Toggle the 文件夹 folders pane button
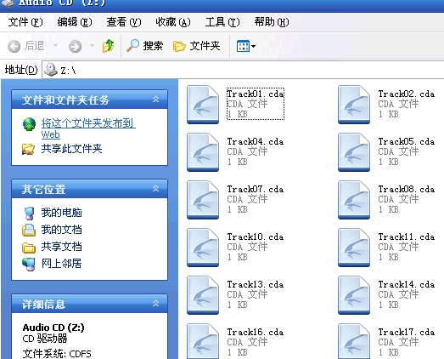The height and width of the screenshot is (359, 444). (x=196, y=46)
